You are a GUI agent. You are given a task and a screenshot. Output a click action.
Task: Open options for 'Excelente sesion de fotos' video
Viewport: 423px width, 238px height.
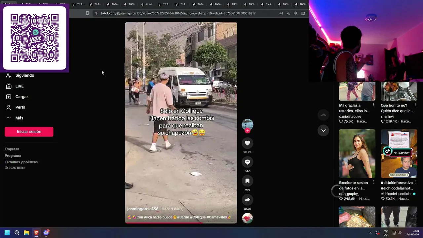click(x=373, y=182)
